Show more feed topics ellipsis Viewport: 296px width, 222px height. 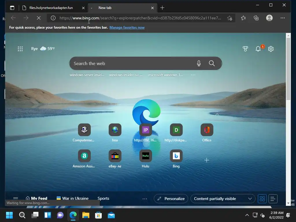click(x=145, y=199)
